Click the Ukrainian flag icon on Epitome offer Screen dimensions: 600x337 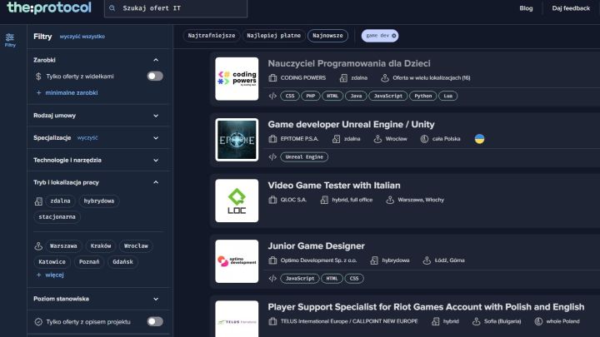click(x=480, y=139)
